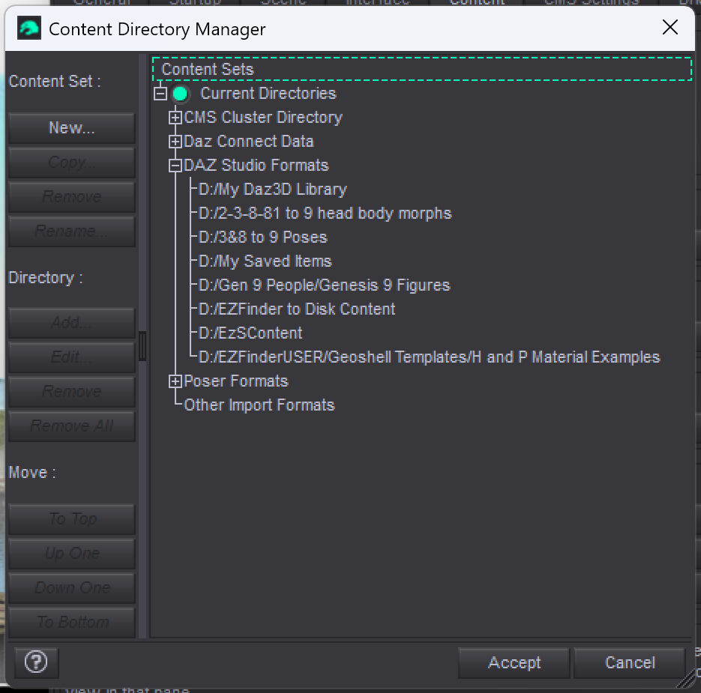The image size is (701, 693).
Task: Close the Content Directory Manager dialog
Action: (670, 28)
